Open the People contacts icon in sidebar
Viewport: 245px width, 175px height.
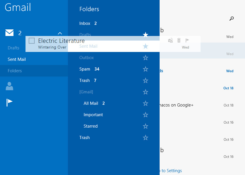click(x=9, y=86)
